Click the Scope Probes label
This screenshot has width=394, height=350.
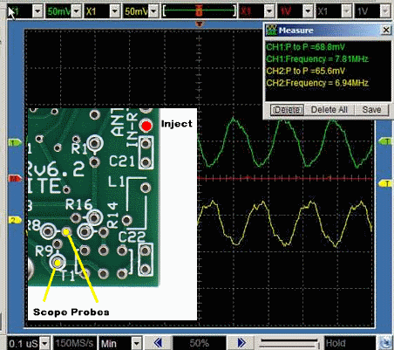coord(71,312)
